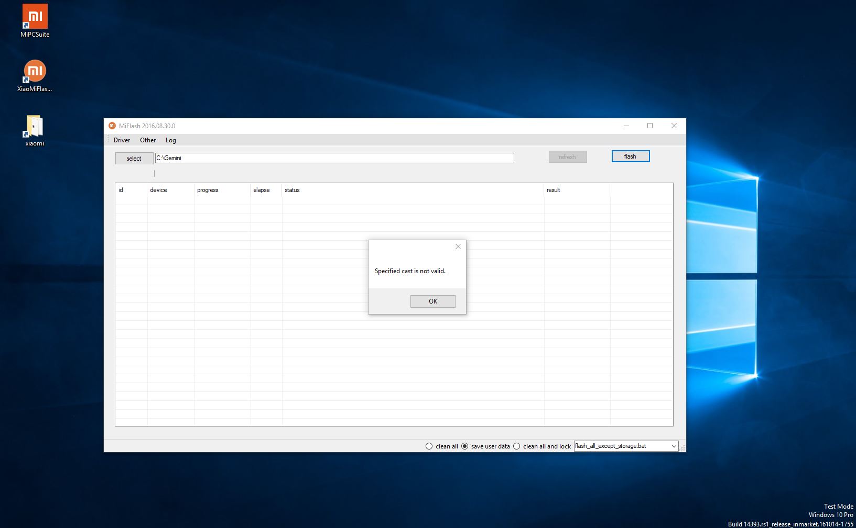
Task: Select the 'save user data' radio option
Action: [465, 446]
